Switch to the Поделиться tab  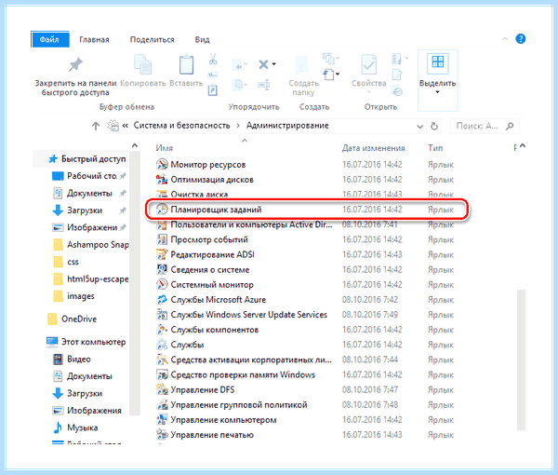pos(152,39)
